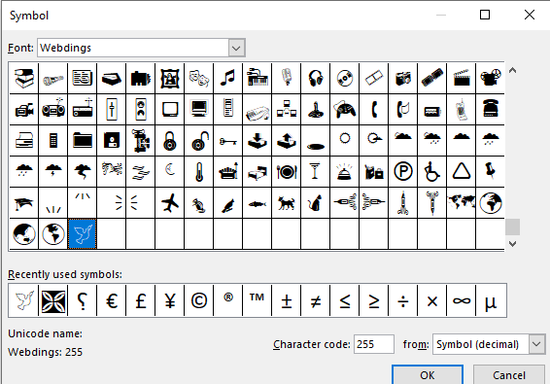Select the graduation cap symbol
Image resolution: width=550 pixels, height=384 pixels.
click(x=24, y=203)
